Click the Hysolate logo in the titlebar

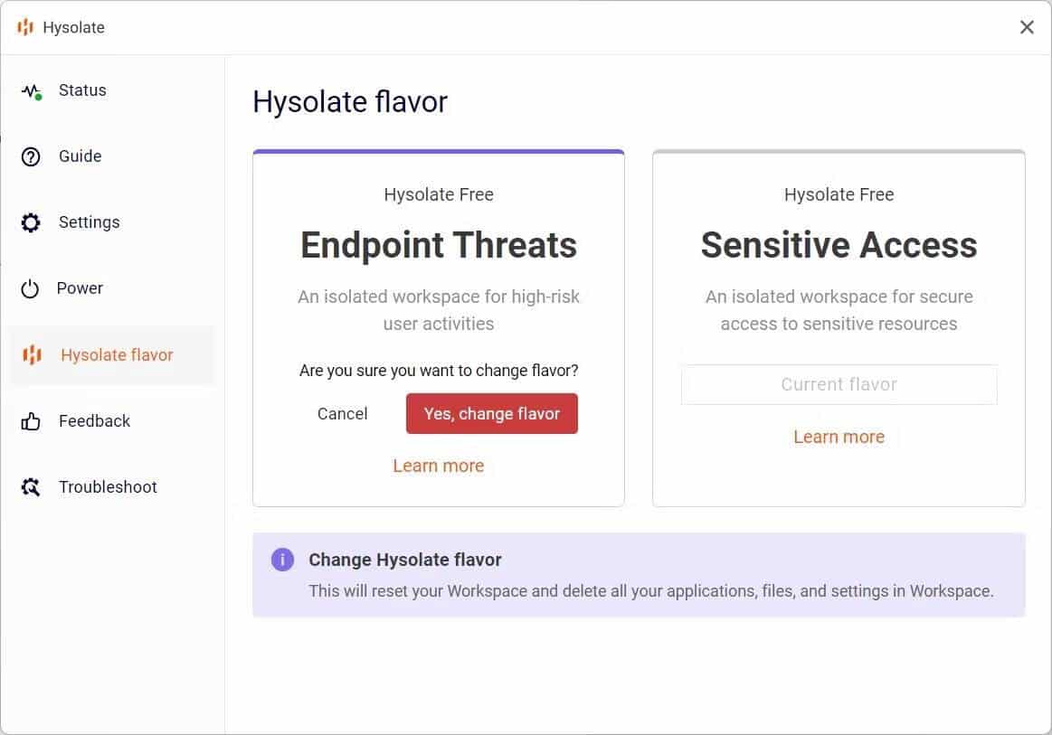25,26
